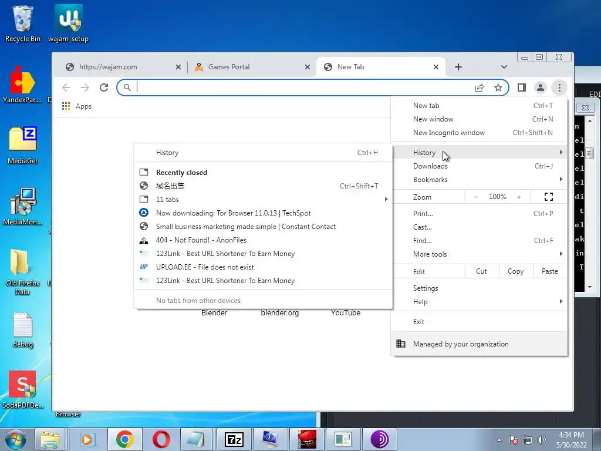Viewport: 601px width, 451px height.
Task: Click the three-dot Chrome menu button
Action: point(559,88)
